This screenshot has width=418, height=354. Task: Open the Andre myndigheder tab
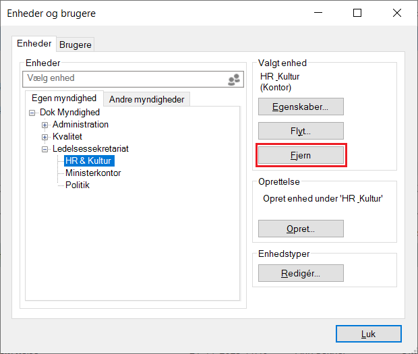point(146,99)
